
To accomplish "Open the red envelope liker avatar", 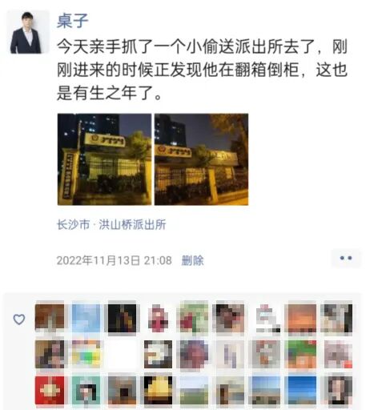I will click(x=50, y=390).
